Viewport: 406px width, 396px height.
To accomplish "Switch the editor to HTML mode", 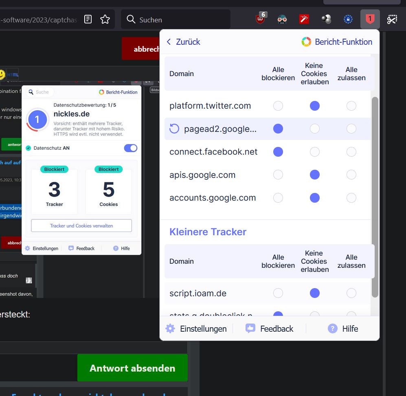I will 13,75.
